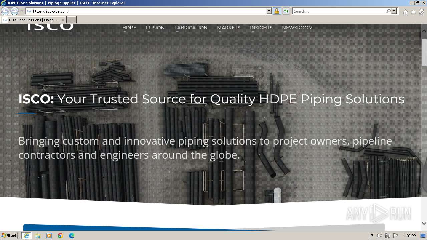The image size is (427, 240).
Task: Launch Chrome from the taskbar
Action: pyautogui.click(x=60, y=236)
